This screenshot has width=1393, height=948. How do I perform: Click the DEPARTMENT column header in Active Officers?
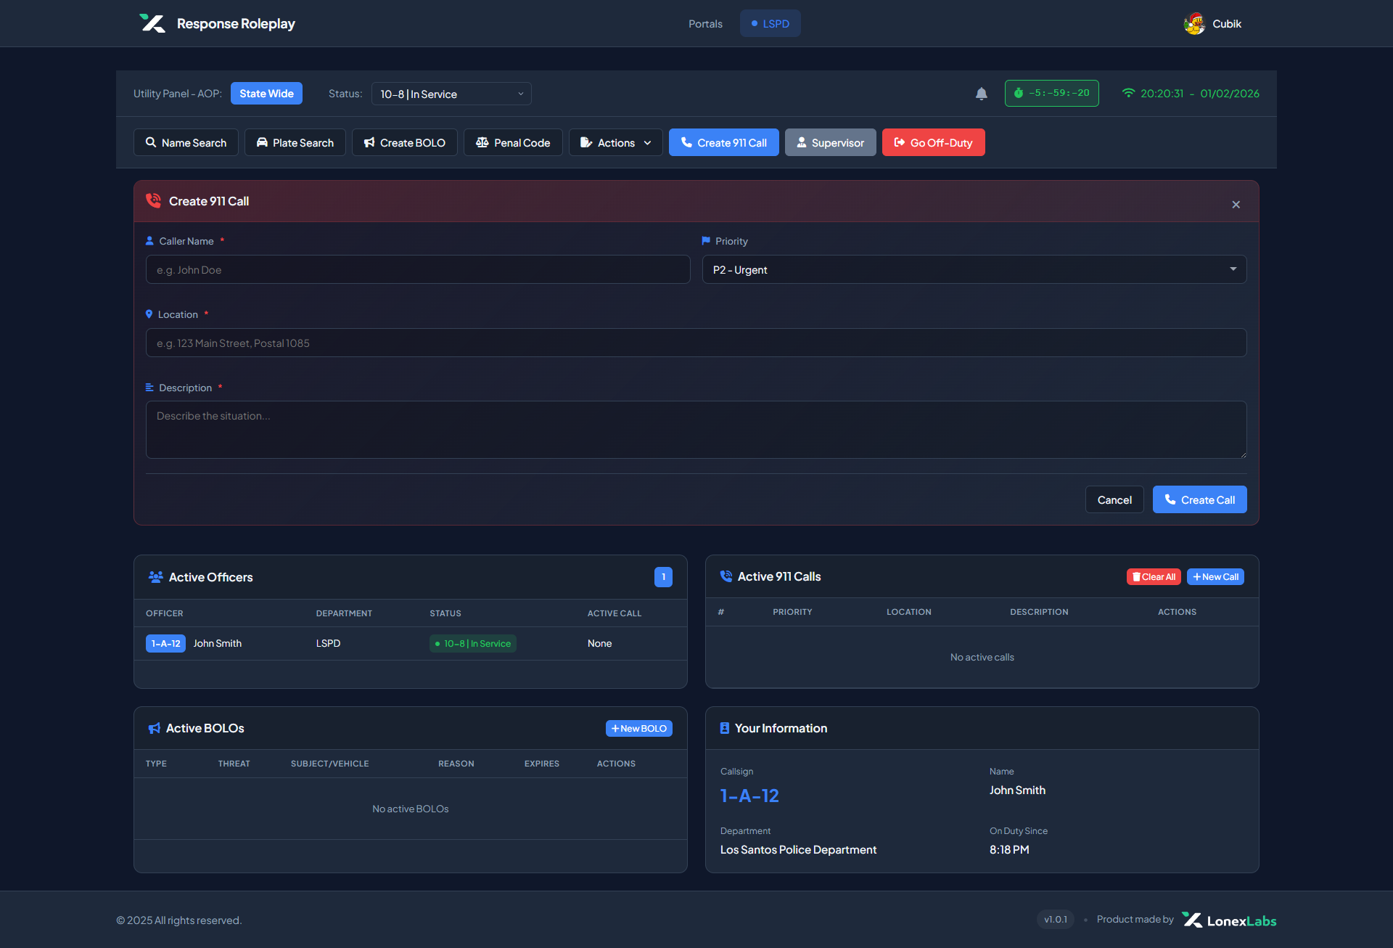(x=344, y=613)
